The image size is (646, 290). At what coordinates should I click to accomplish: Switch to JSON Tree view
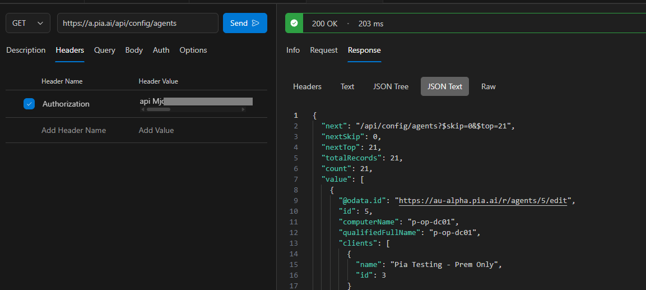(391, 86)
